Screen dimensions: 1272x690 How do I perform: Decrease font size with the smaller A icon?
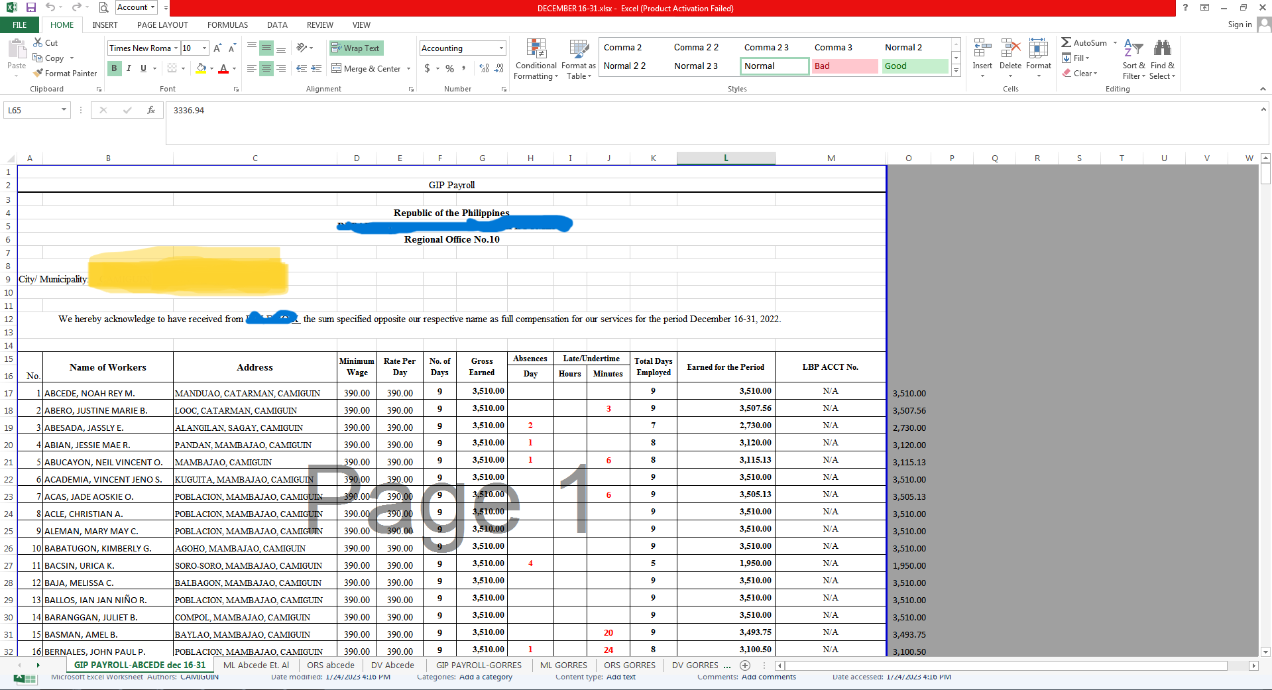[x=232, y=48]
